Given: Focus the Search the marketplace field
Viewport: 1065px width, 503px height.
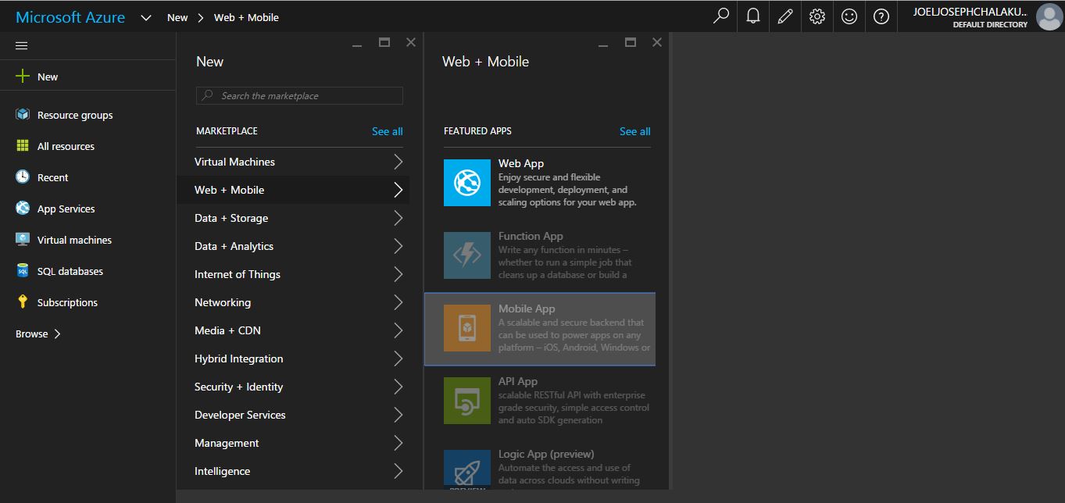Looking at the screenshot, I should click(x=299, y=95).
